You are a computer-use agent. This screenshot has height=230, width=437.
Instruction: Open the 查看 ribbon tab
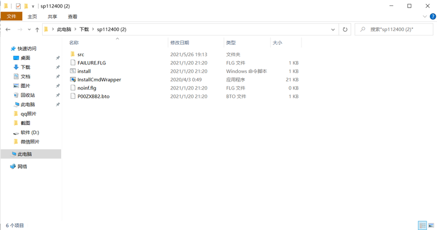pos(72,17)
